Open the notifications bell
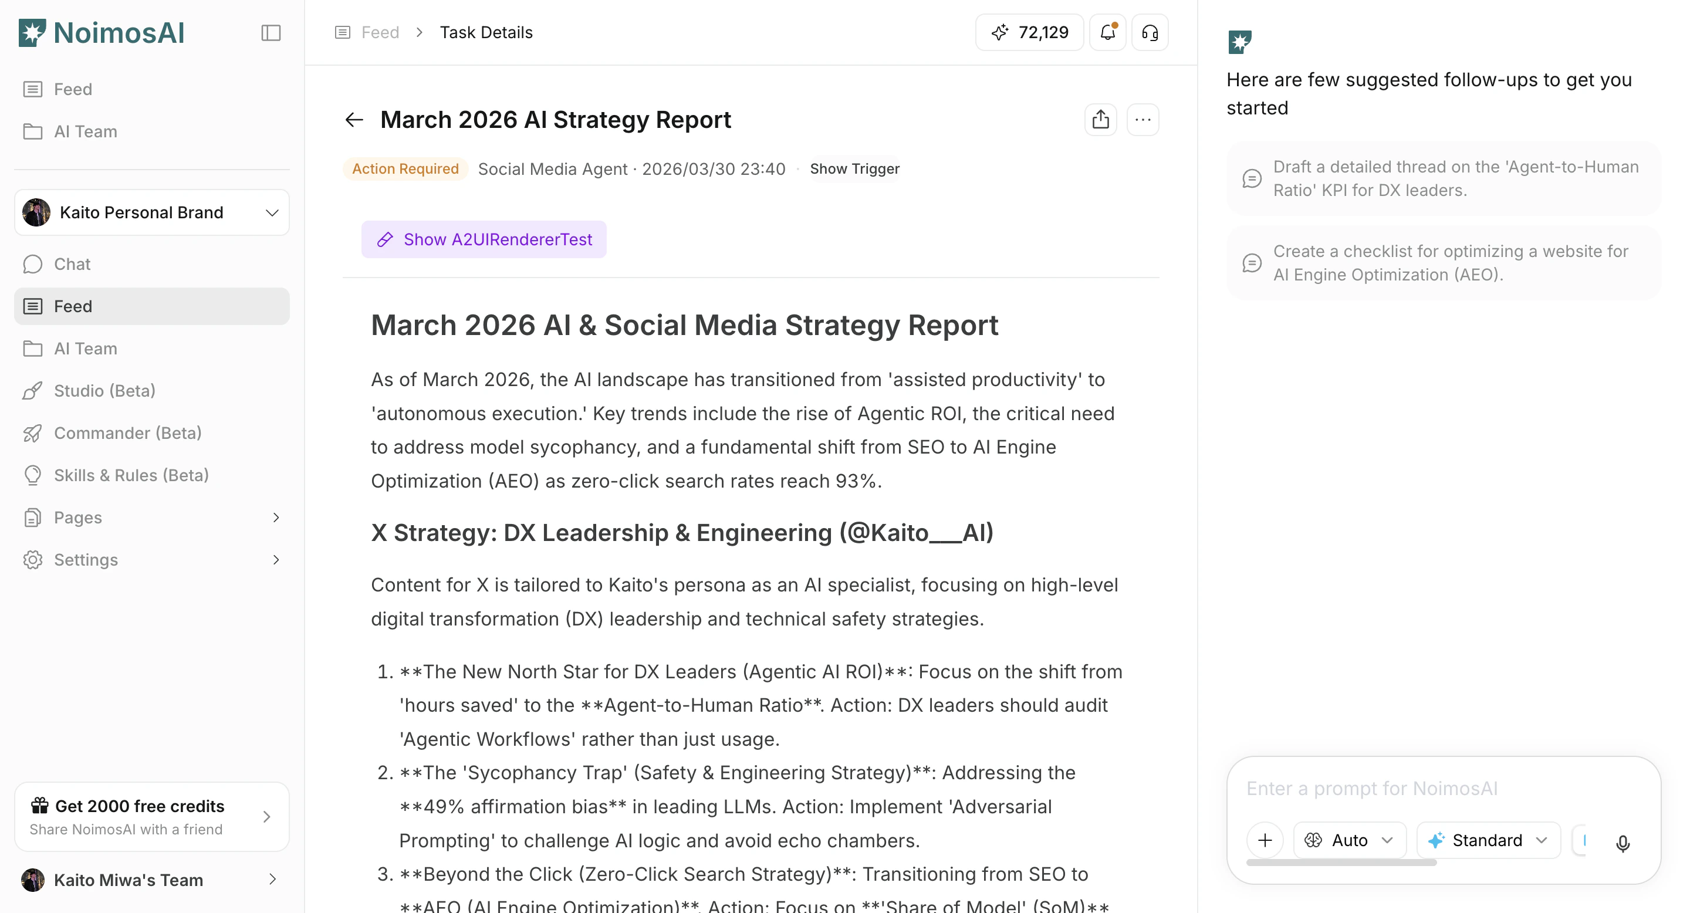This screenshot has width=1690, height=913. tap(1107, 32)
